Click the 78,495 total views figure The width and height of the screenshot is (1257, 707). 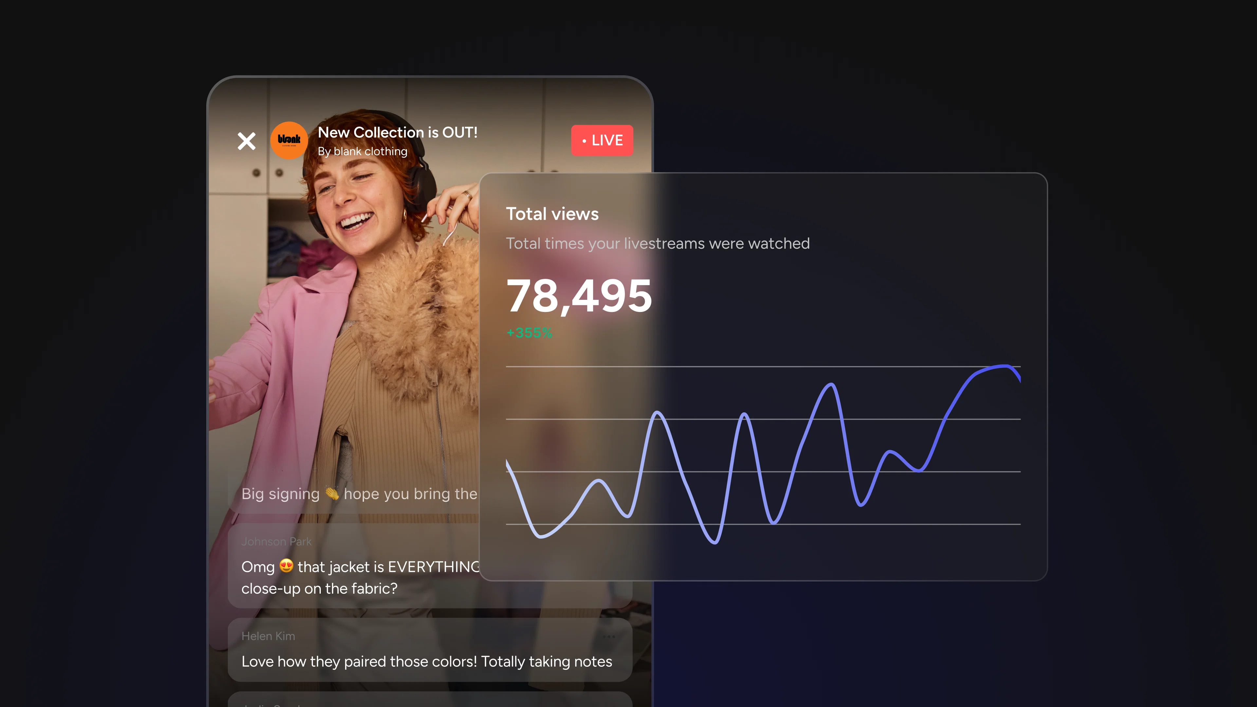pos(579,296)
